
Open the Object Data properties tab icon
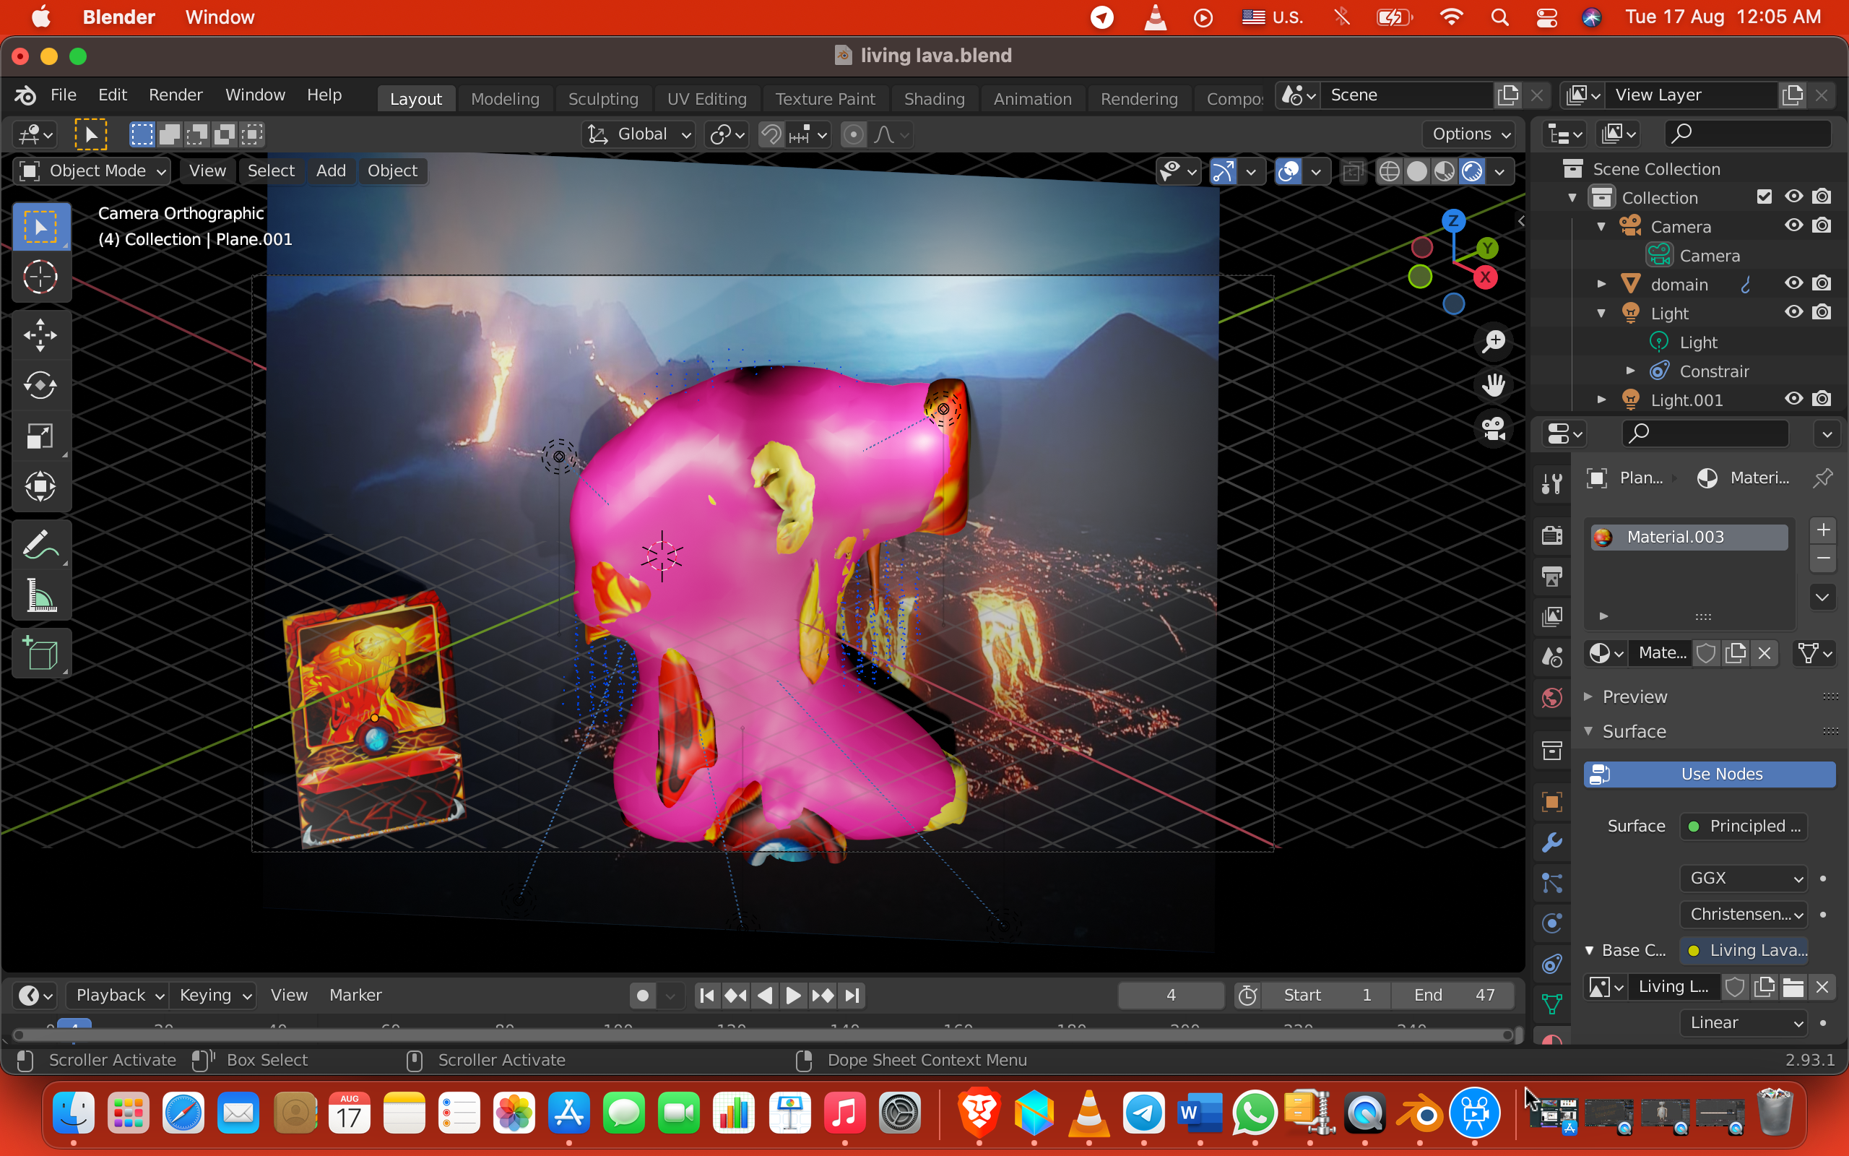point(1551,1004)
